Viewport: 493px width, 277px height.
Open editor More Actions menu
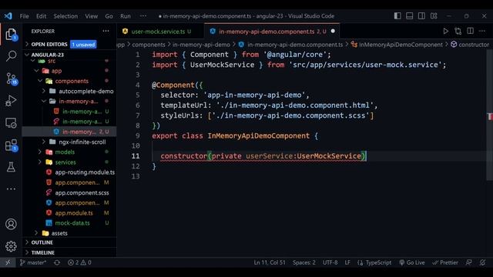[482, 31]
